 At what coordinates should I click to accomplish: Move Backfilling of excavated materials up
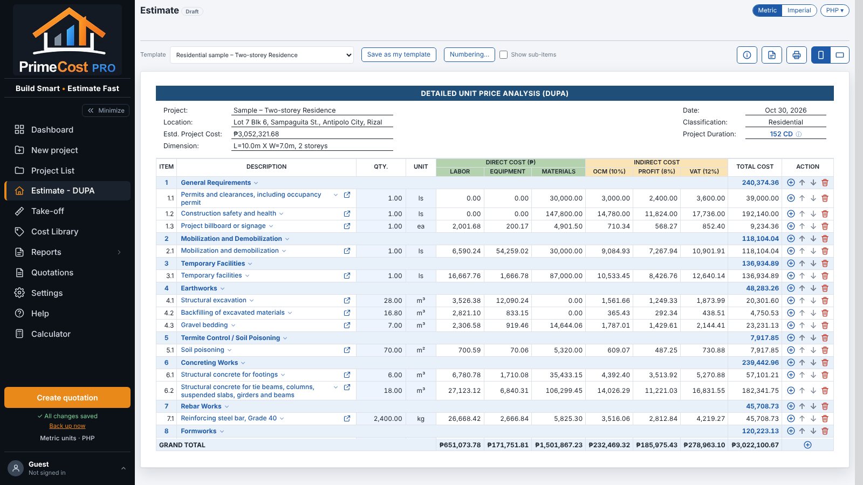coord(802,313)
